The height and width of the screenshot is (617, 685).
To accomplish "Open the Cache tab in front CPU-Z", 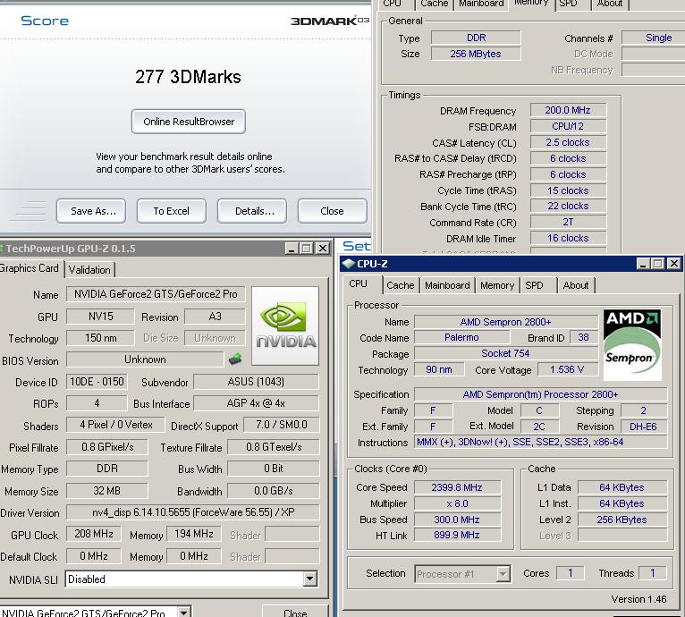I will 400,285.
